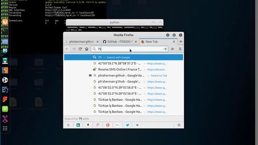The image size is (258, 145).
Task: Submit the URL bar go arrow
Action: point(165,49)
